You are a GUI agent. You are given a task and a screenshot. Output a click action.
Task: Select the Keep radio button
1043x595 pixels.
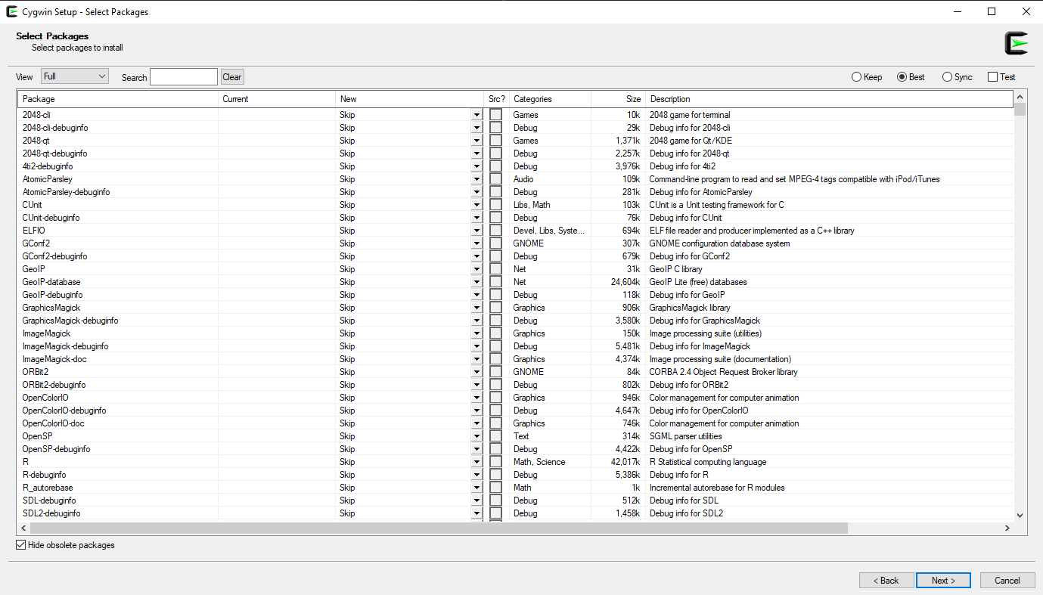[x=867, y=77]
